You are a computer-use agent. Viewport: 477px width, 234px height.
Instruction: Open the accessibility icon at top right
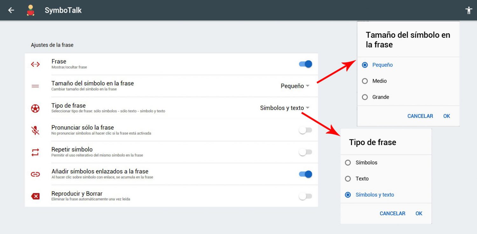coord(468,10)
